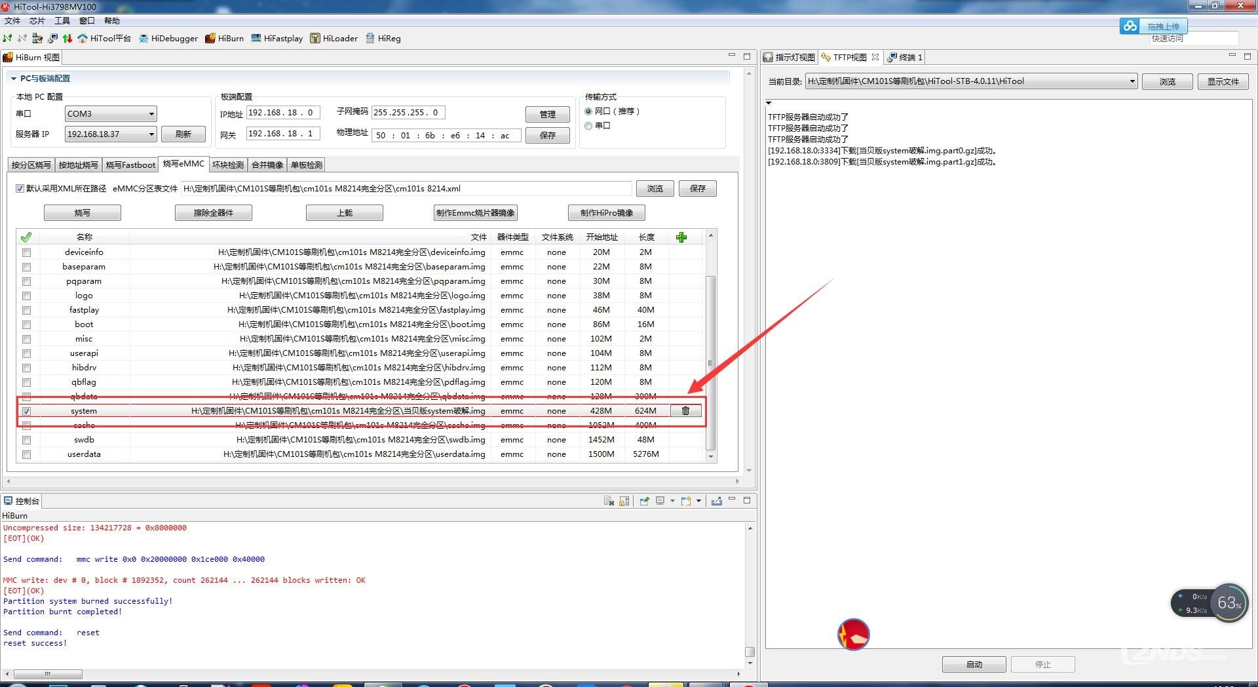Click the clear console icon
The width and height of the screenshot is (1258, 687).
(x=609, y=501)
